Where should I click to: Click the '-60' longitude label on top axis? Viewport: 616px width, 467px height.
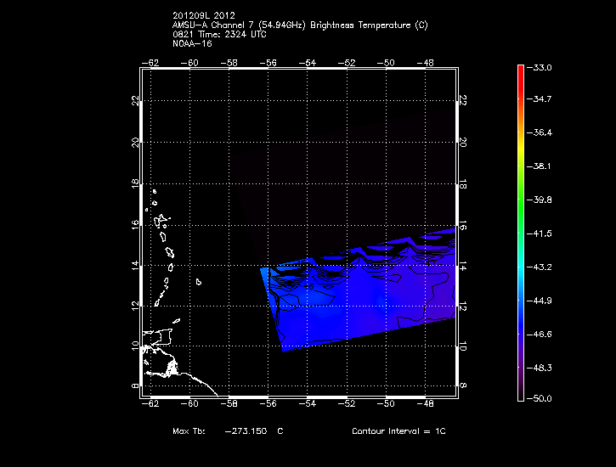coord(189,63)
